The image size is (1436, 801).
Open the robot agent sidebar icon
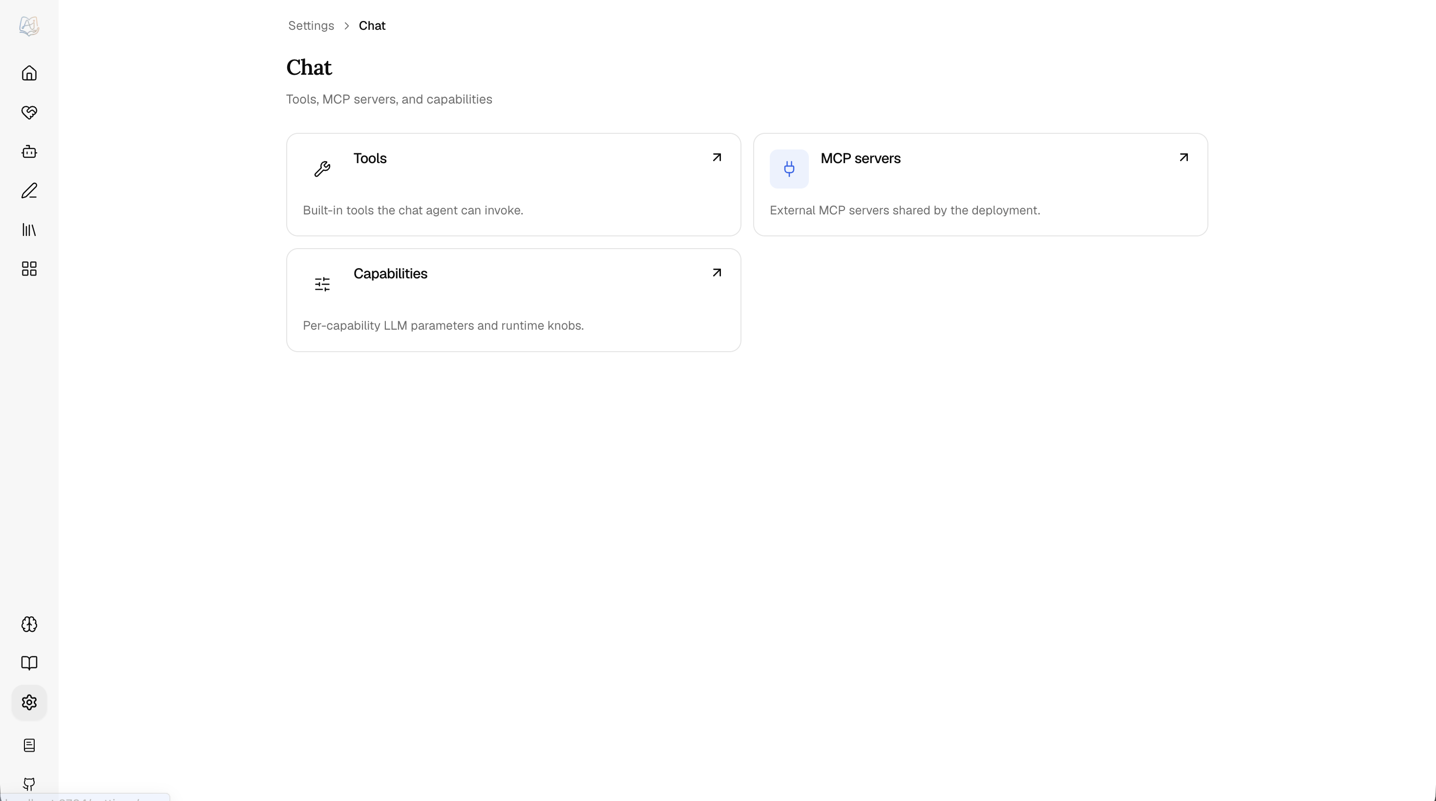(29, 151)
